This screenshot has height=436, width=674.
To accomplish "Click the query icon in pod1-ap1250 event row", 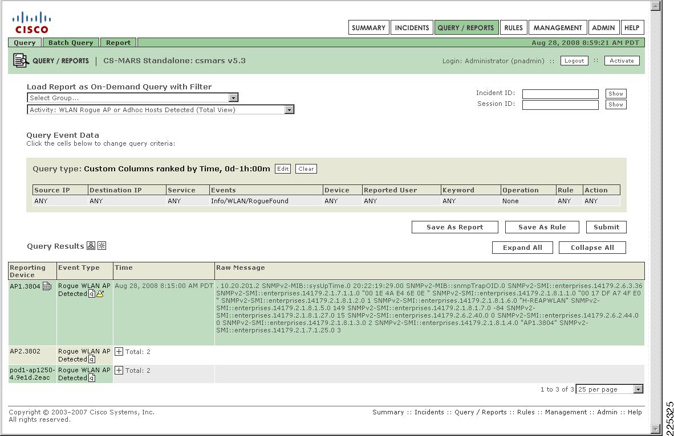I will (92, 378).
